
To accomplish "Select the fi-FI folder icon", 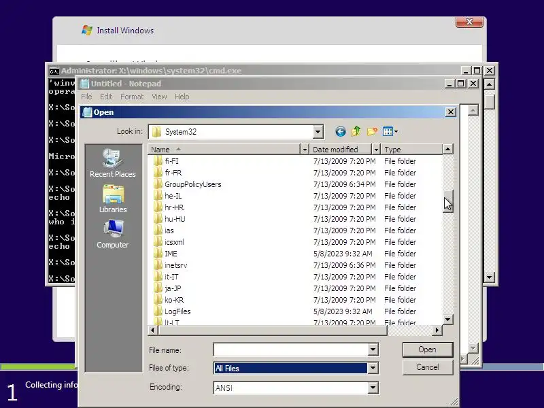I will click(158, 161).
